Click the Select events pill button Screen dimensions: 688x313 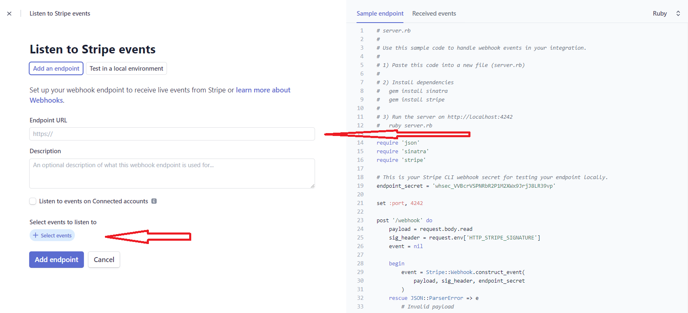tap(52, 235)
